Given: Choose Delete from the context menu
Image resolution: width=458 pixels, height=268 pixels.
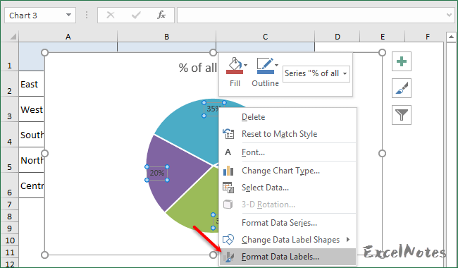Looking at the screenshot, I should [287, 117].
